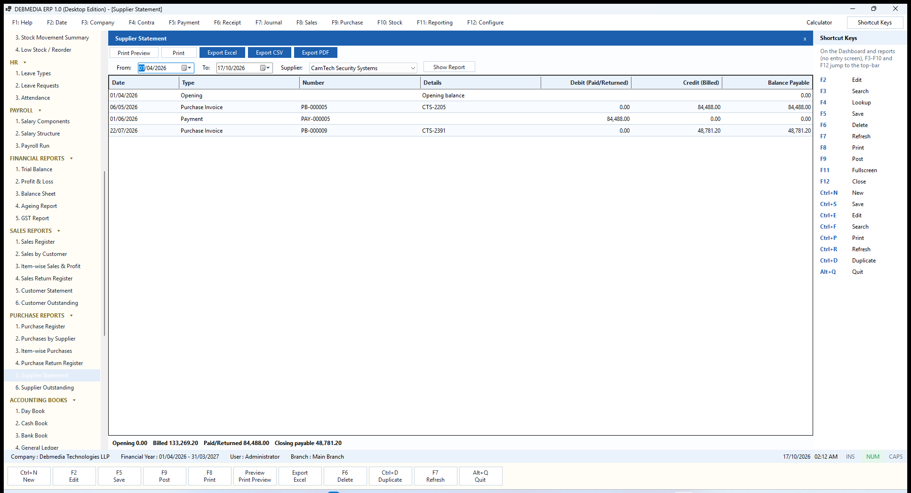Click the Export Excel toolbar button
The image size is (911, 493).
coord(222,53)
